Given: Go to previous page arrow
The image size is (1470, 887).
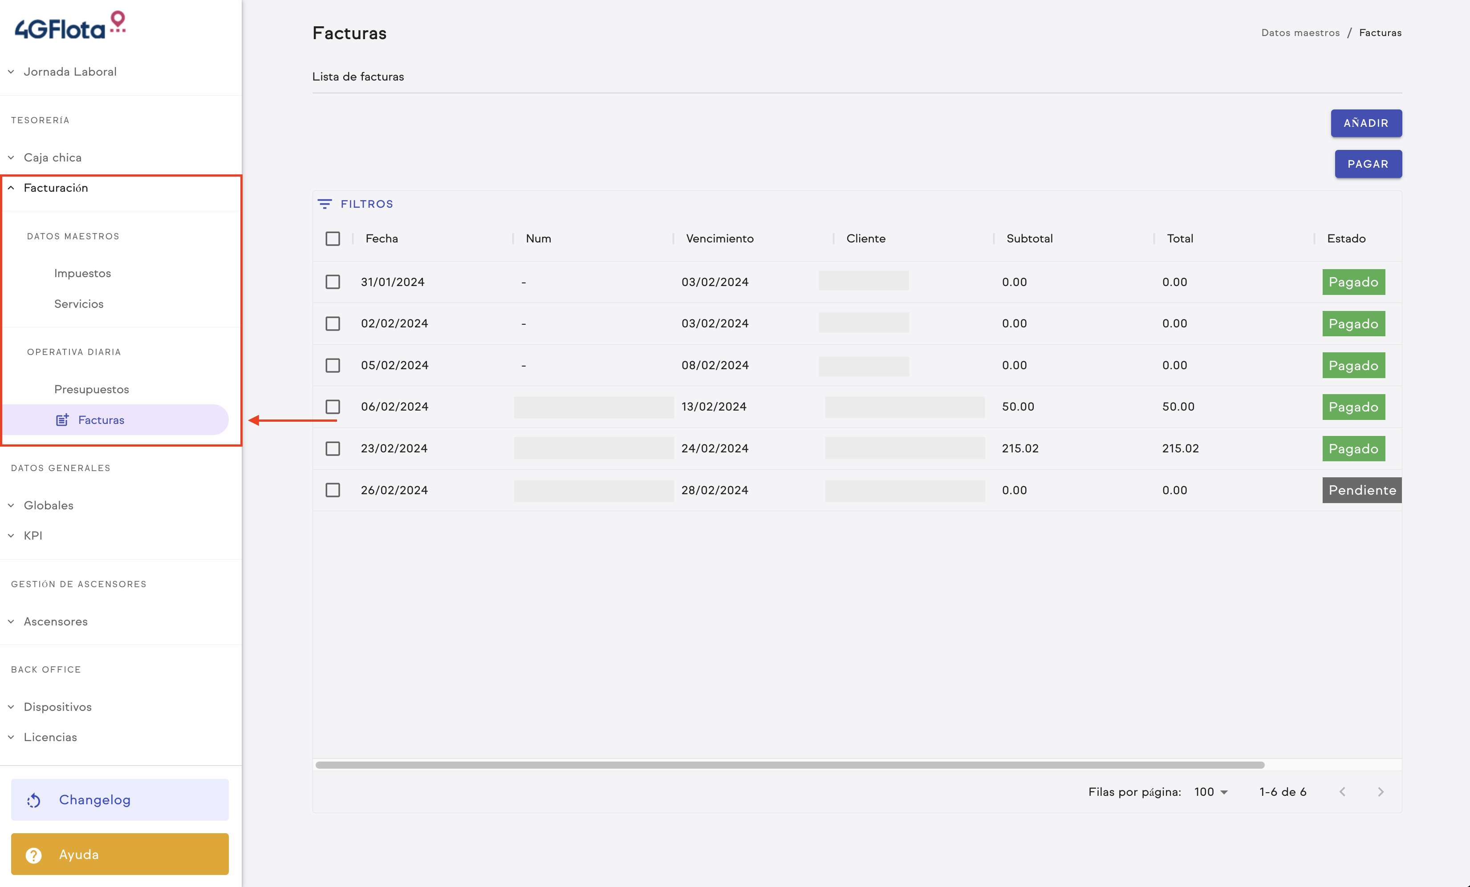Looking at the screenshot, I should [x=1342, y=792].
